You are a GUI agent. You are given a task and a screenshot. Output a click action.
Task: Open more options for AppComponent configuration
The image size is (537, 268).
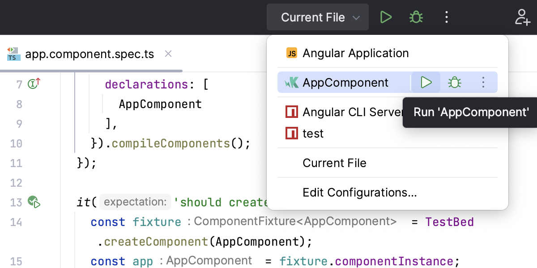(483, 83)
